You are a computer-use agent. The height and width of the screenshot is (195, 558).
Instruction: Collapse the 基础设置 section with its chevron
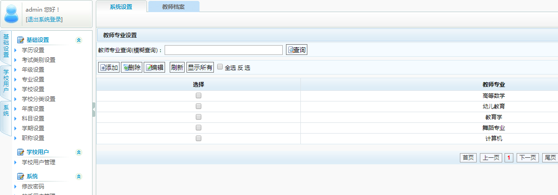tap(79, 40)
